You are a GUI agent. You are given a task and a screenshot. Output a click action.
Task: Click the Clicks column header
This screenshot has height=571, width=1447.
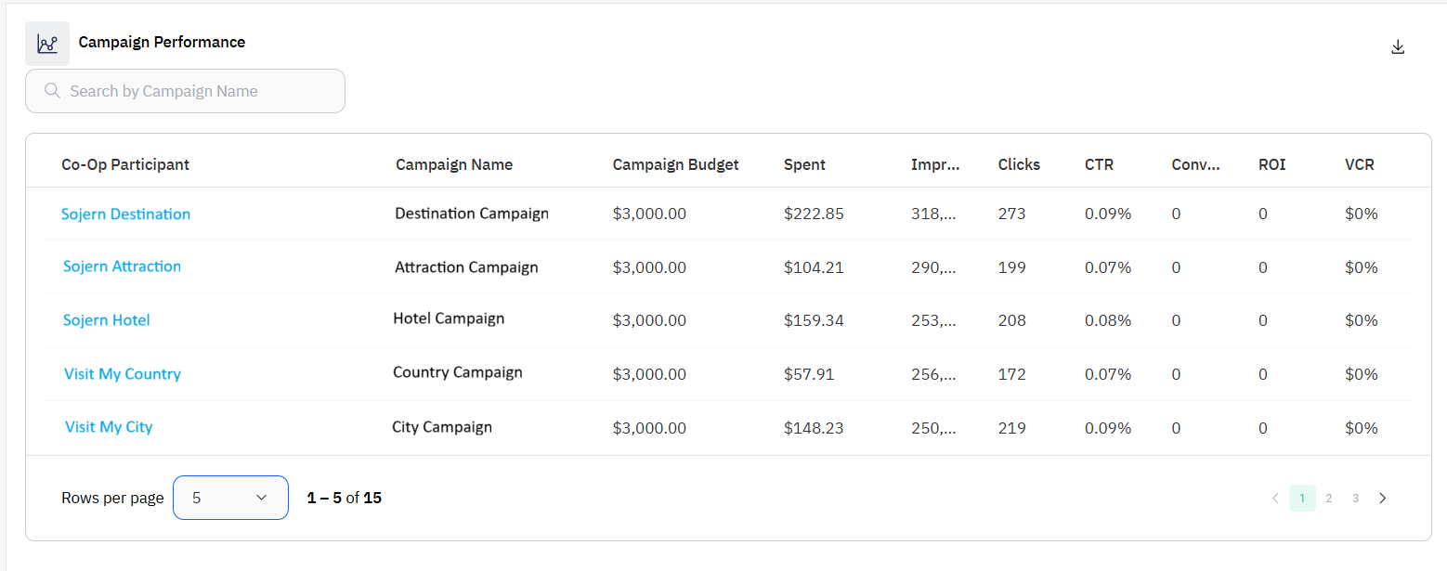coord(1019,164)
